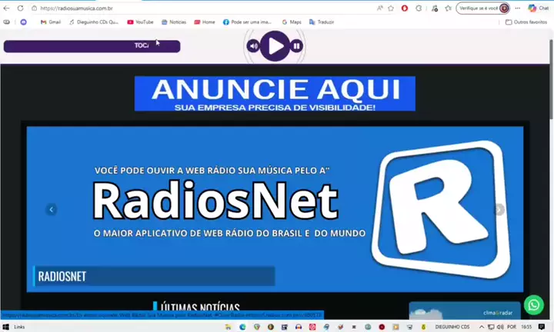
Task: Click the 'ANUNCIE AQUI' advertising banner
Action: pyautogui.click(x=275, y=94)
